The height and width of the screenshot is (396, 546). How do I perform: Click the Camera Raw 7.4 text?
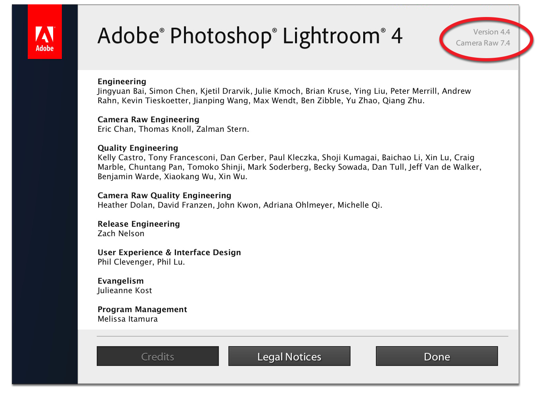pyautogui.click(x=483, y=43)
